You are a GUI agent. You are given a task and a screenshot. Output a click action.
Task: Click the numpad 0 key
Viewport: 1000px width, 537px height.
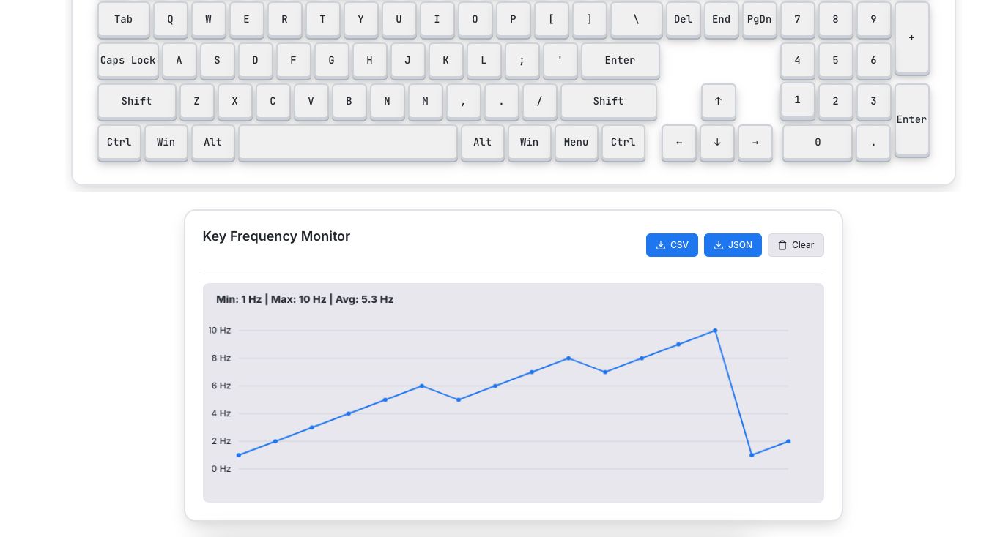pyautogui.click(x=818, y=143)
